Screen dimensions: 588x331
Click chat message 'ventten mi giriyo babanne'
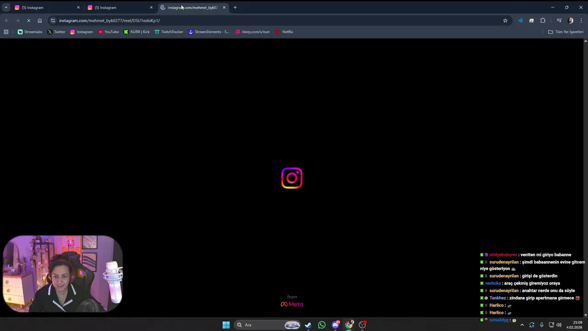point(546,255)
